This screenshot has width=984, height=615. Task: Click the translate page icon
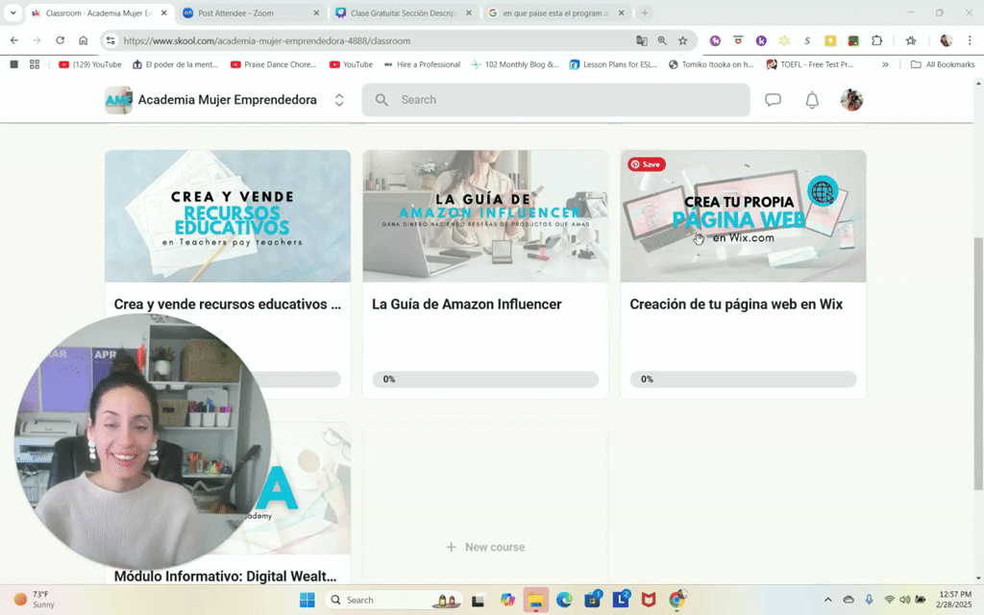641,40
